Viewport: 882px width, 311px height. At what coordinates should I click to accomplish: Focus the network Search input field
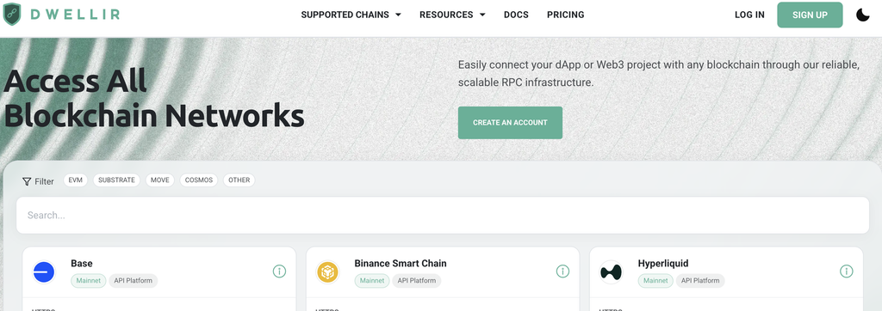443,215
